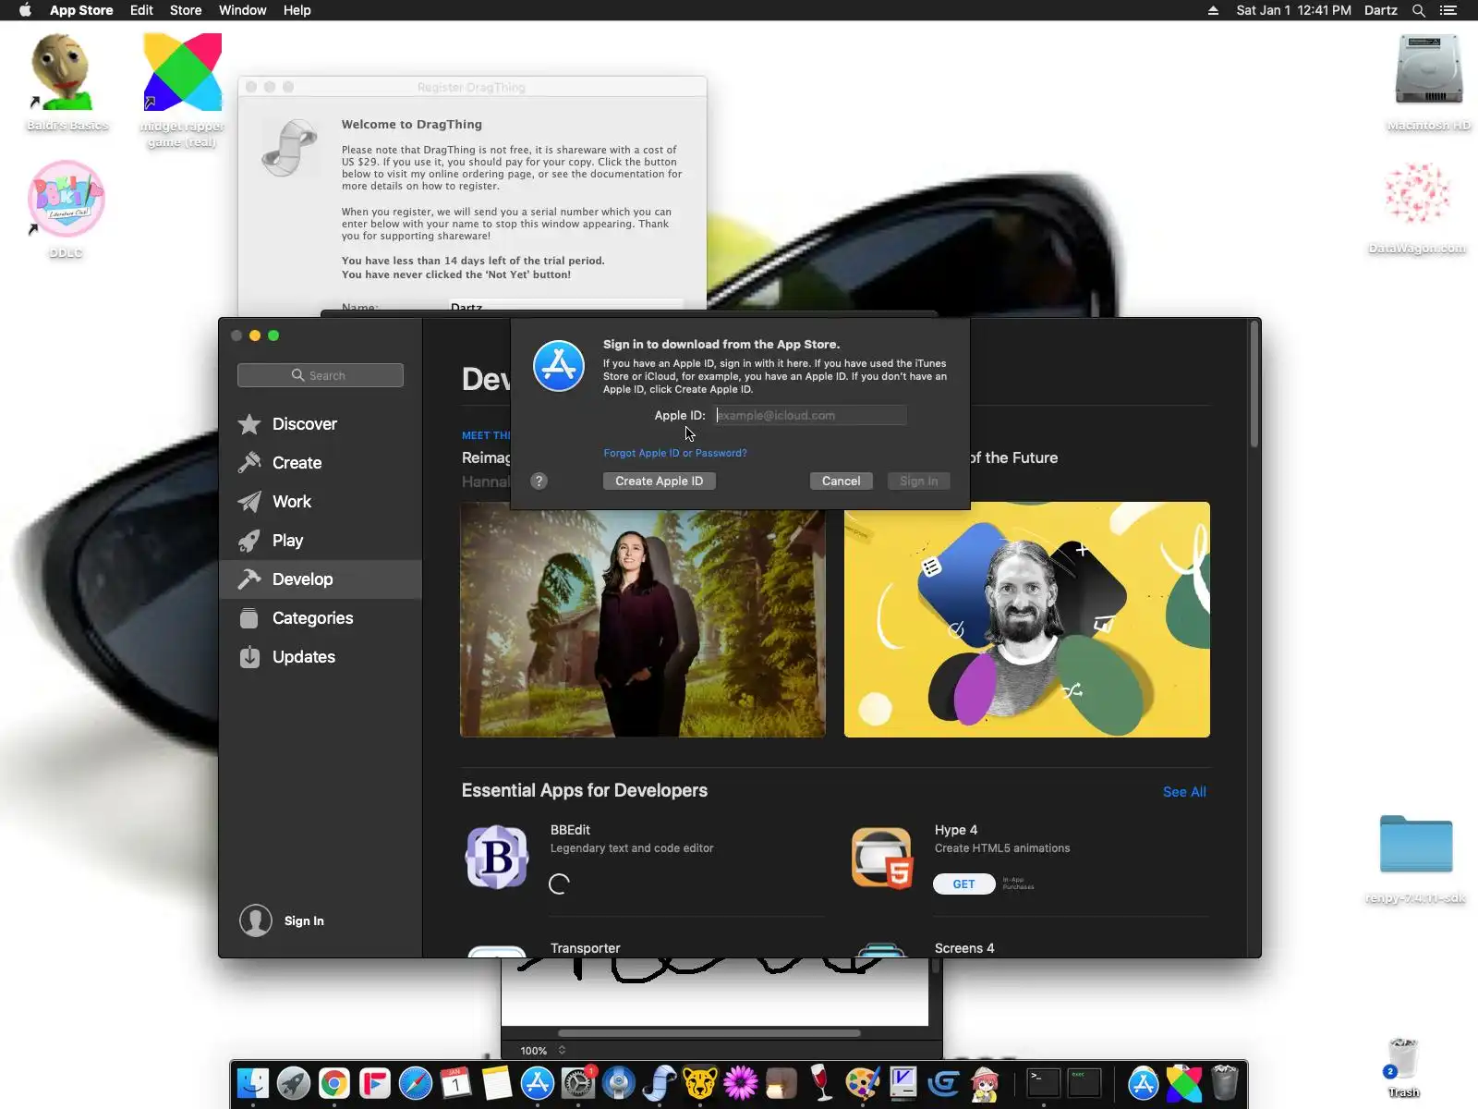Image resolution: width=1478 pixels, height=1109 pixels.
Task: Open the Trash in the Dock
Action: 1225,1083
